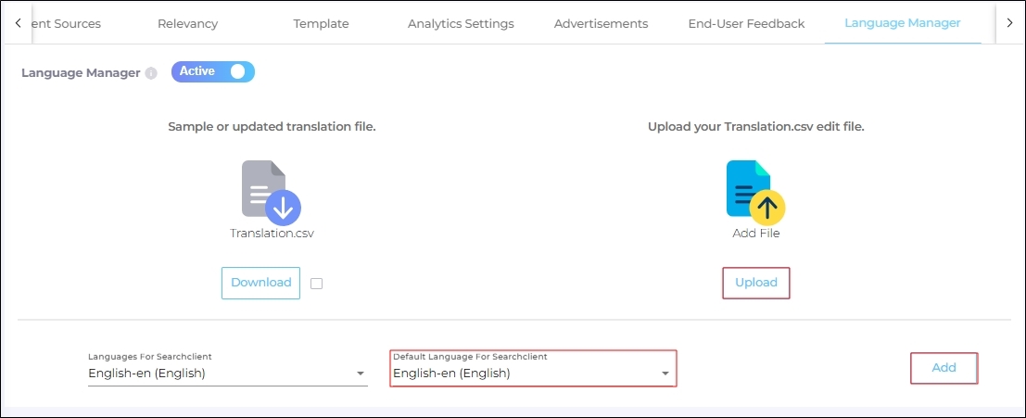Select the Language Manager tab
The height and width of the screenshot is (418, 1026).
(902, 23)
